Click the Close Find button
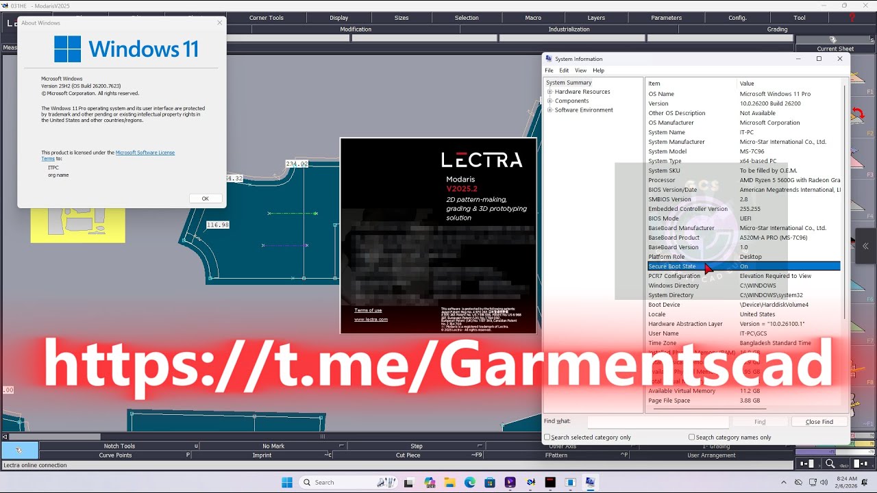The image size is (877, 493). tap(819, 422)
